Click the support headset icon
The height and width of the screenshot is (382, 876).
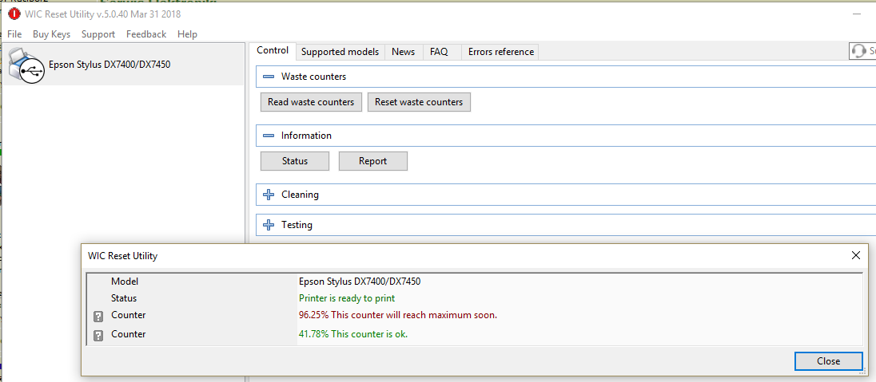click(858, 52)
